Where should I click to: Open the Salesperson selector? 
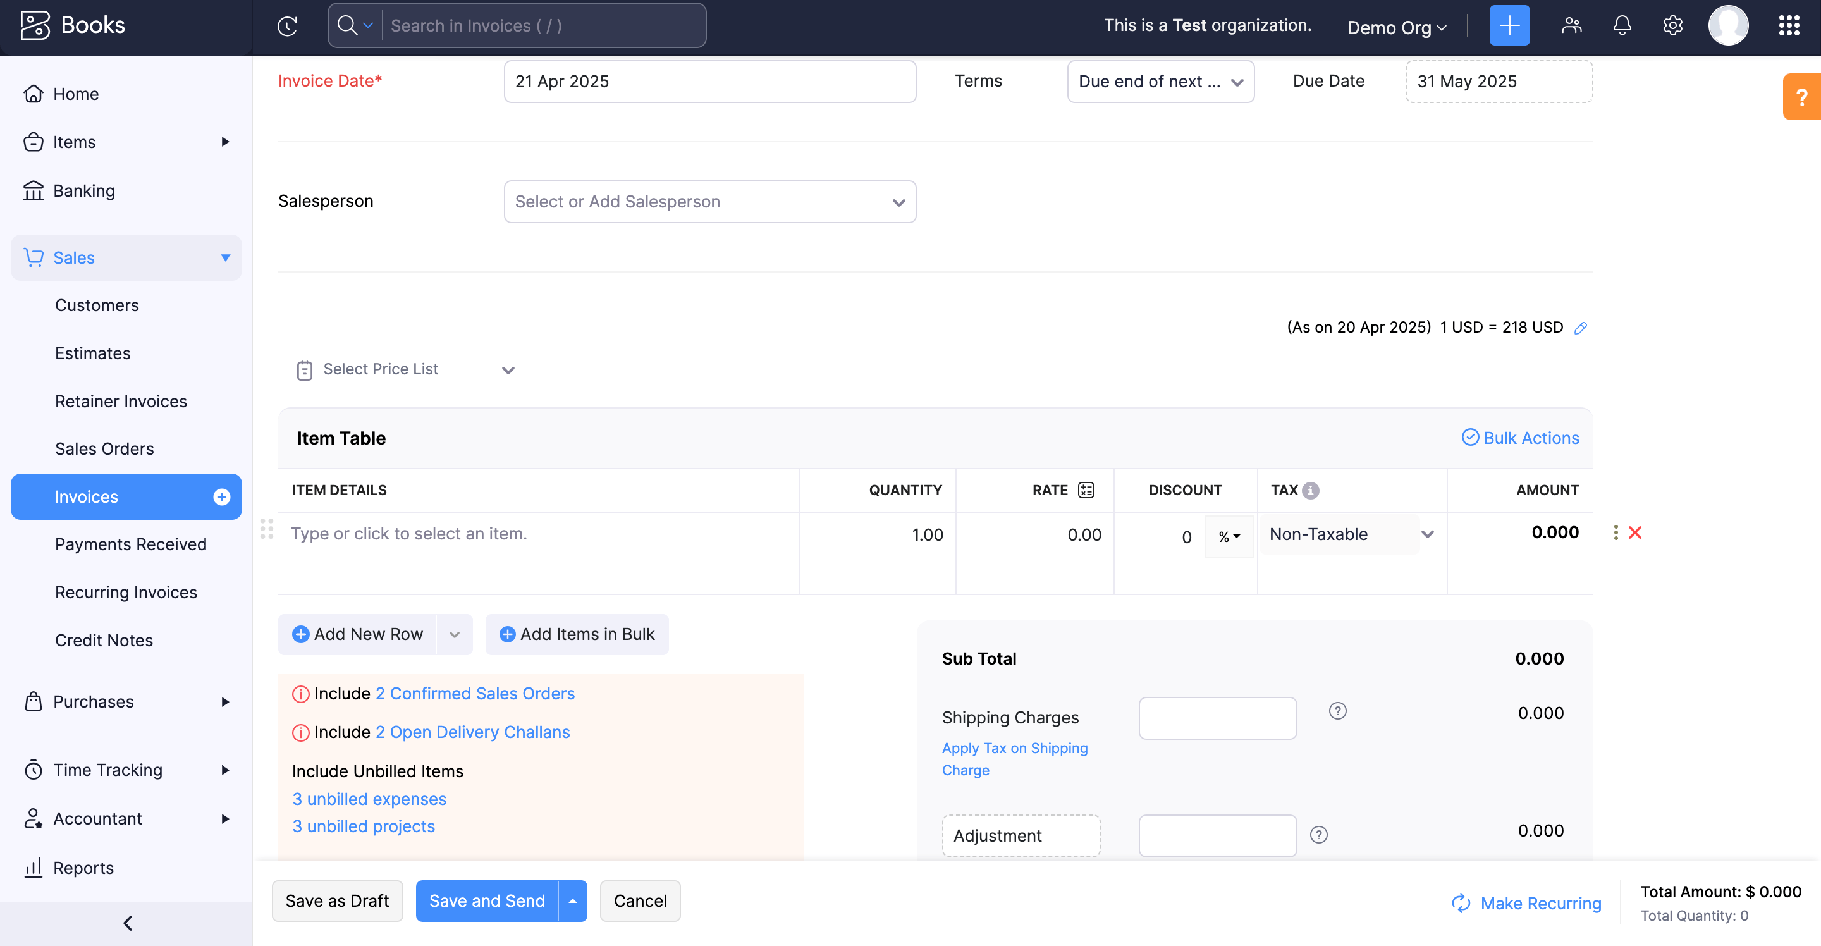(x=709, y=202)
